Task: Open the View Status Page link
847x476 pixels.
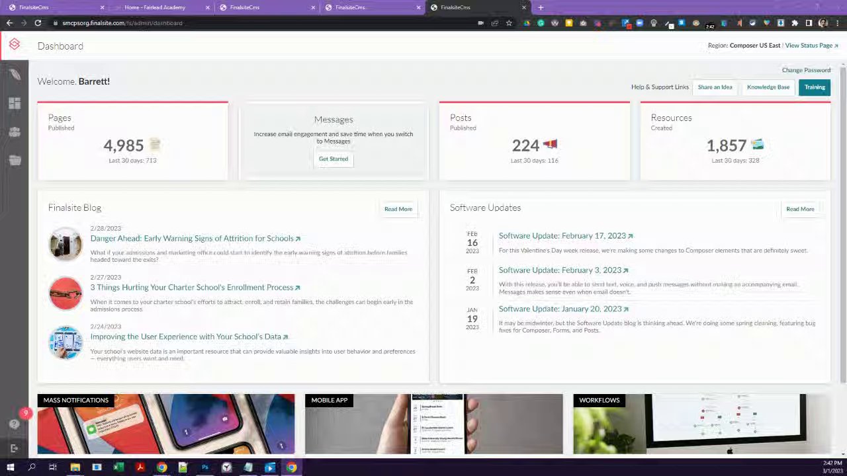Action: tap(811, 46)
